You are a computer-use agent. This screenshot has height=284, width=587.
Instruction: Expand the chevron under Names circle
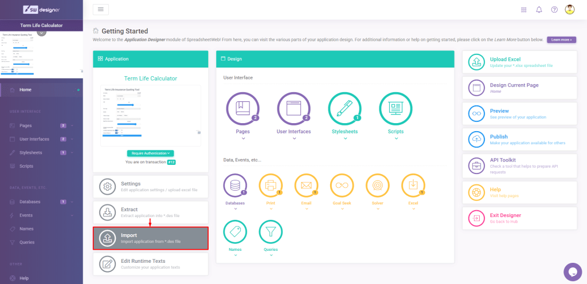tap(235, 255)
